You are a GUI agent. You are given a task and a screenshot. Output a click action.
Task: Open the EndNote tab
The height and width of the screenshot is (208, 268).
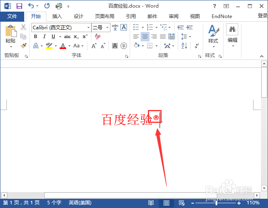(x=222, y=16)
